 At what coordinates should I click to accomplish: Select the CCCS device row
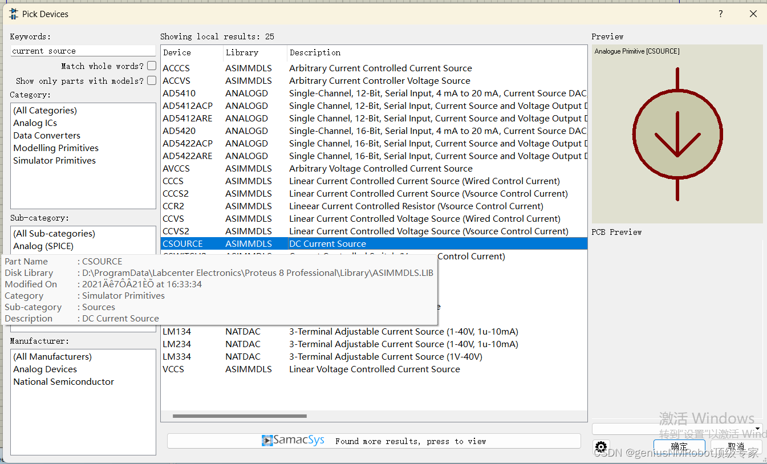[x=374, y=181]
